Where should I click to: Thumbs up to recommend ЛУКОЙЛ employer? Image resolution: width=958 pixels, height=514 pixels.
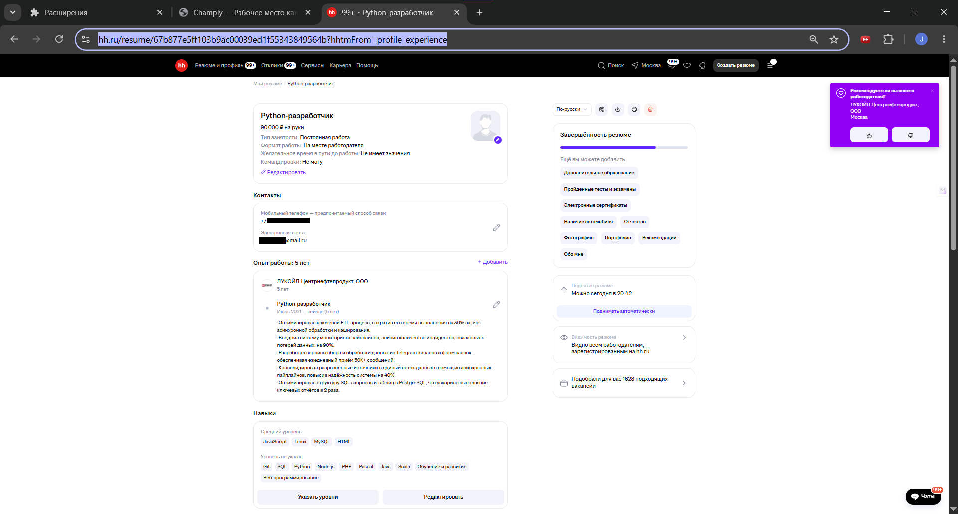pos(869,135)
